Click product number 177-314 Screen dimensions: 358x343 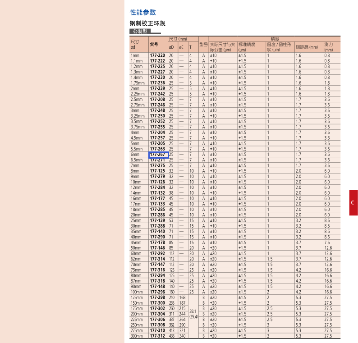157,259
